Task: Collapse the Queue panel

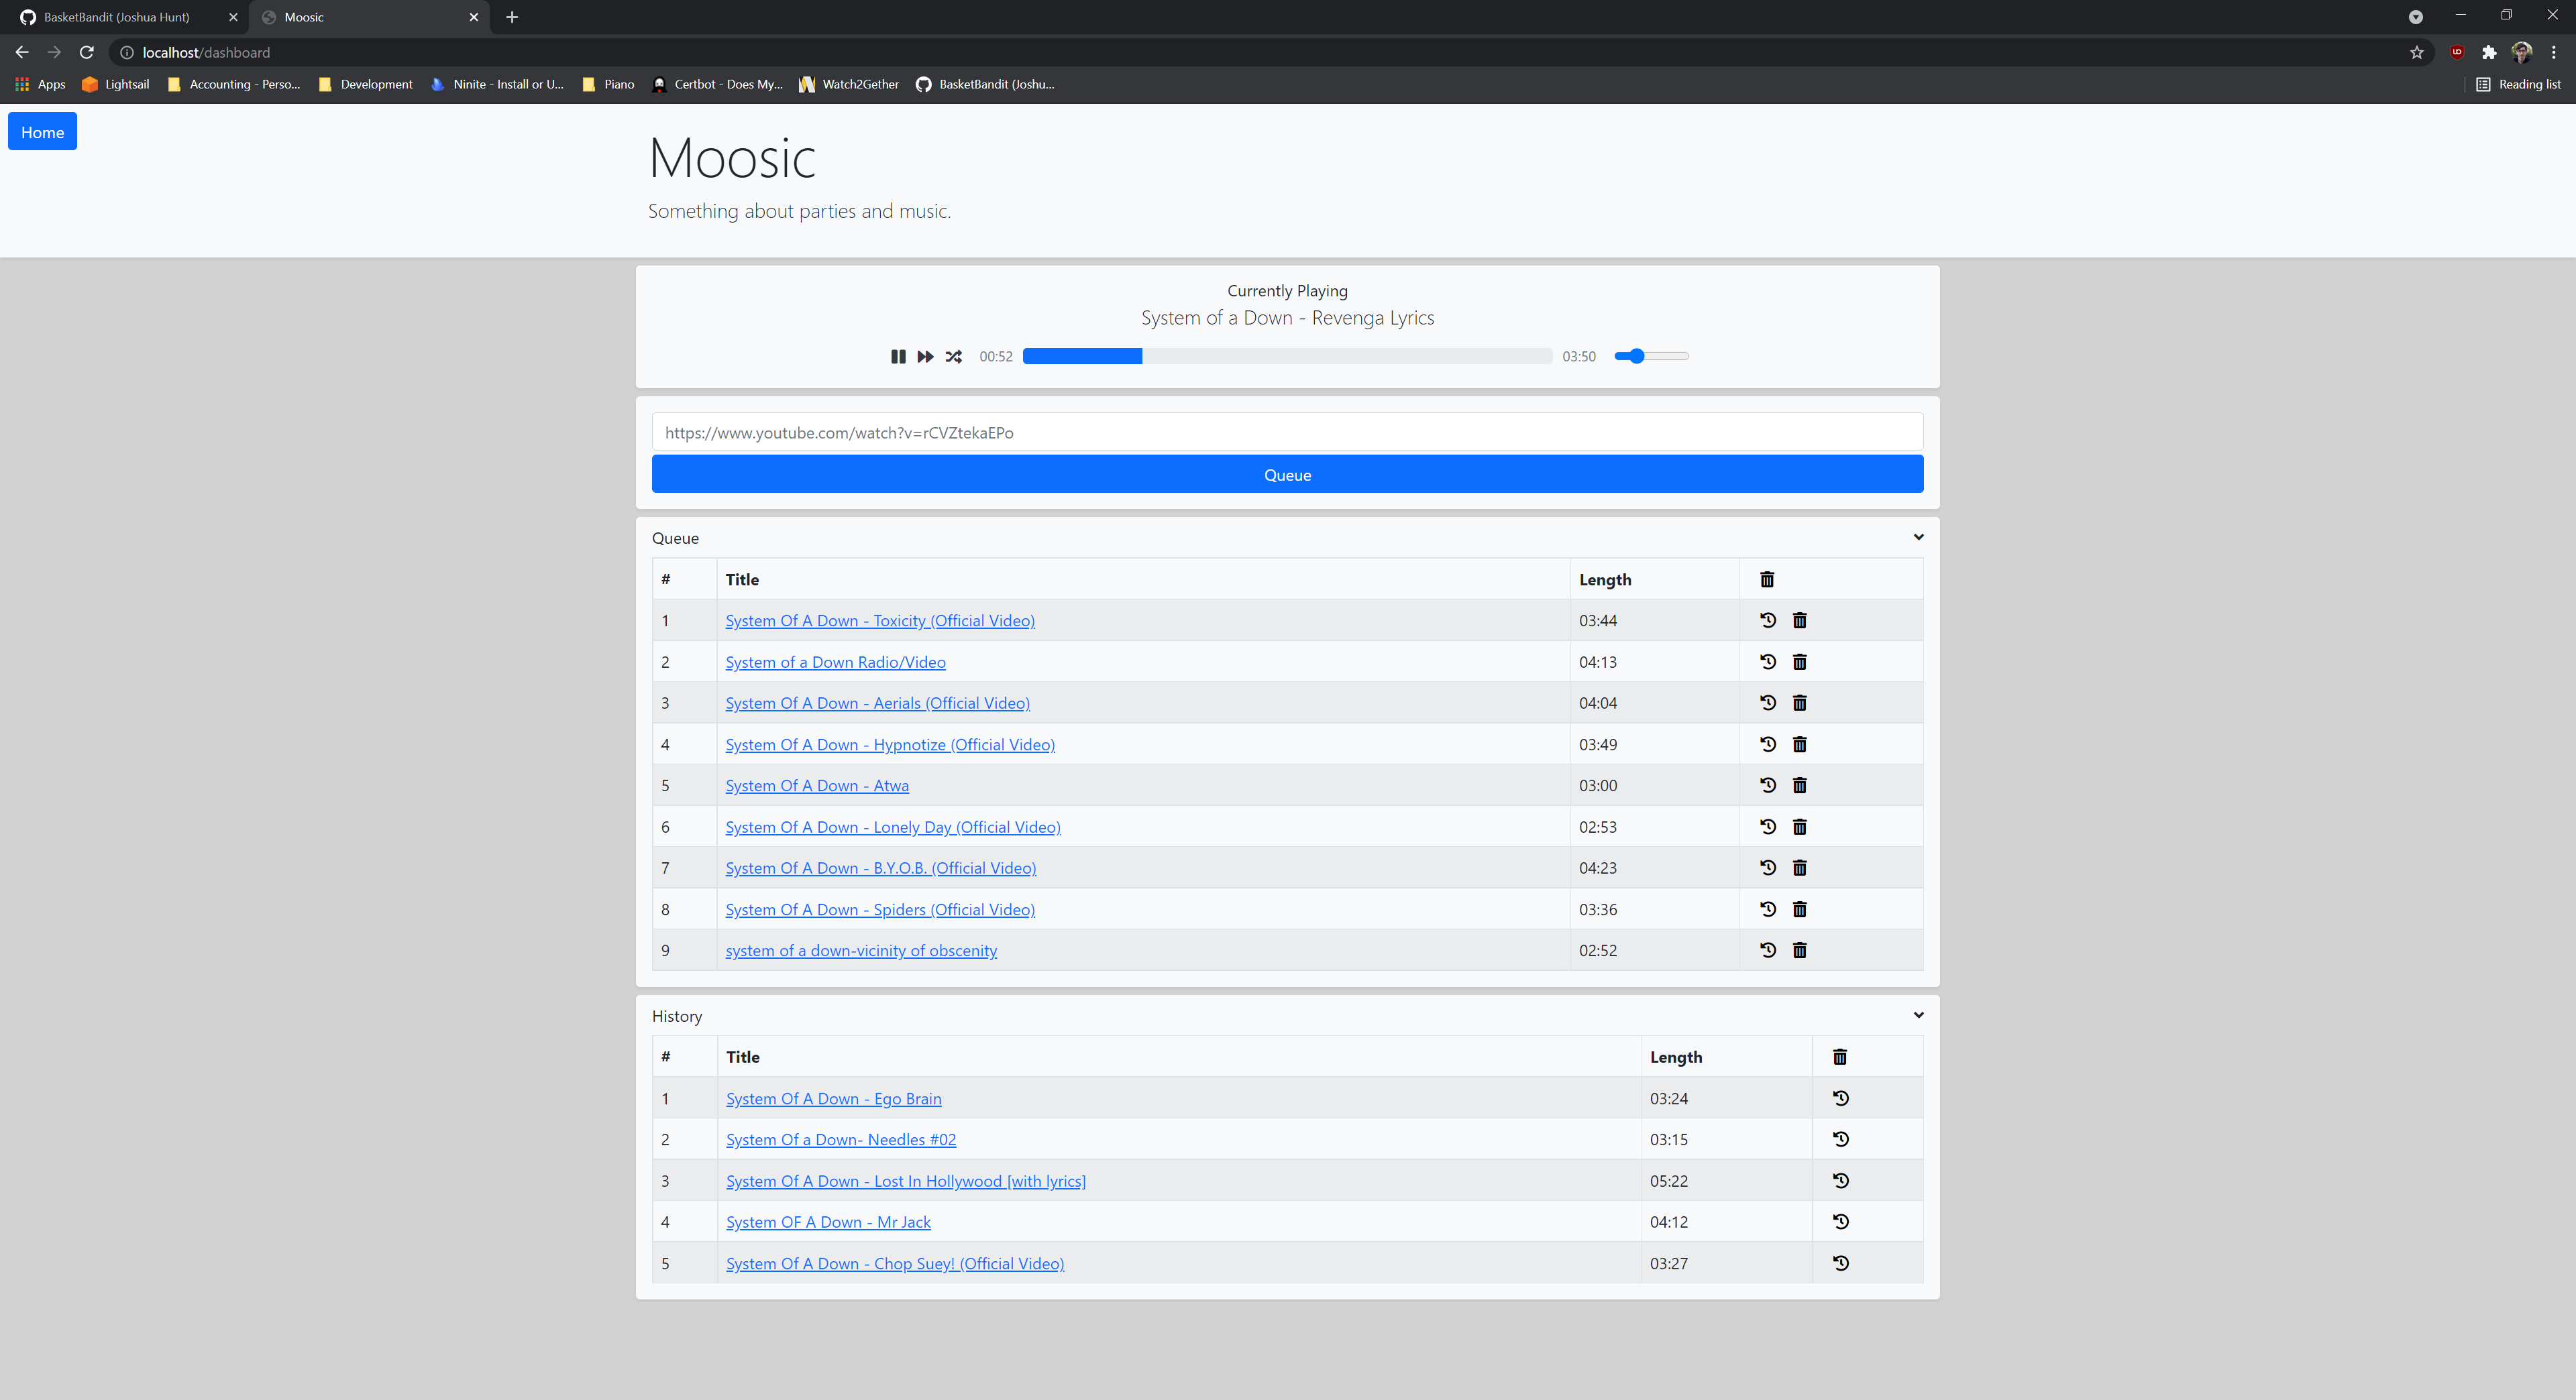Action: [1918, 538]
